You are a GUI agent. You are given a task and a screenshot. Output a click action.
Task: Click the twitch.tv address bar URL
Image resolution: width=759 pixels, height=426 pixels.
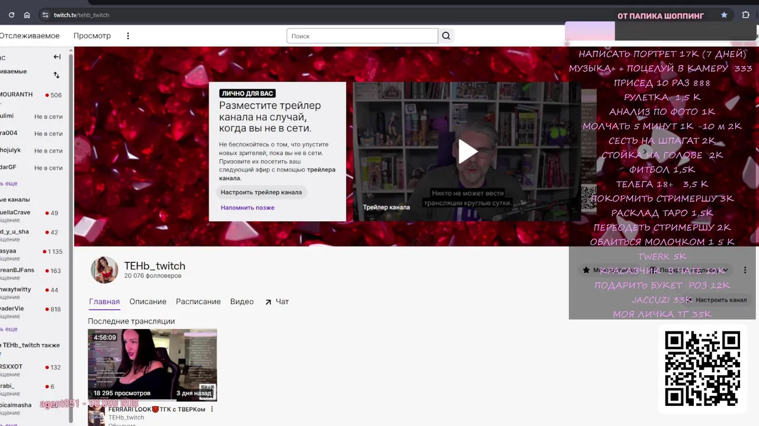pos(81,15)
